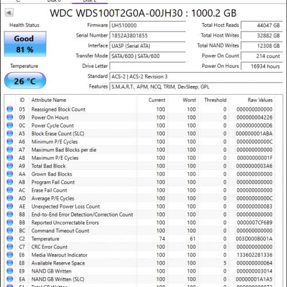The width and height of the screenshot is (287, 287).
Task: Click the threshold value 5 for Available Reserve Space
Action: [225, 263]
